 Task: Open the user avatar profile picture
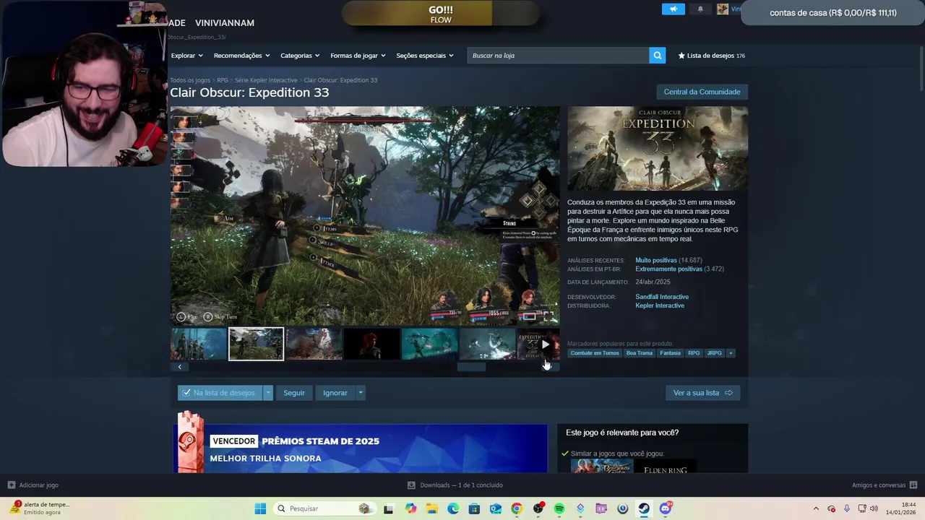point(723,9)
